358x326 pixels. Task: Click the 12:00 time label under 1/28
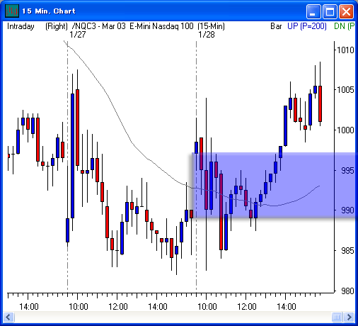246,307
